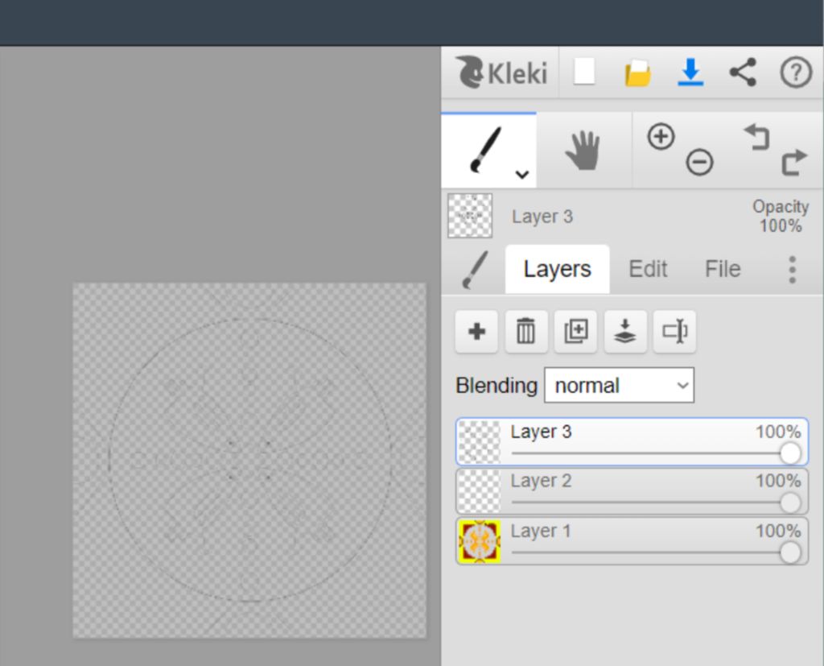
Task: Open the File tab
Action: tap(723, 269)
